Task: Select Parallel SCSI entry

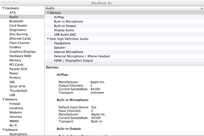Action: point(18,69)
